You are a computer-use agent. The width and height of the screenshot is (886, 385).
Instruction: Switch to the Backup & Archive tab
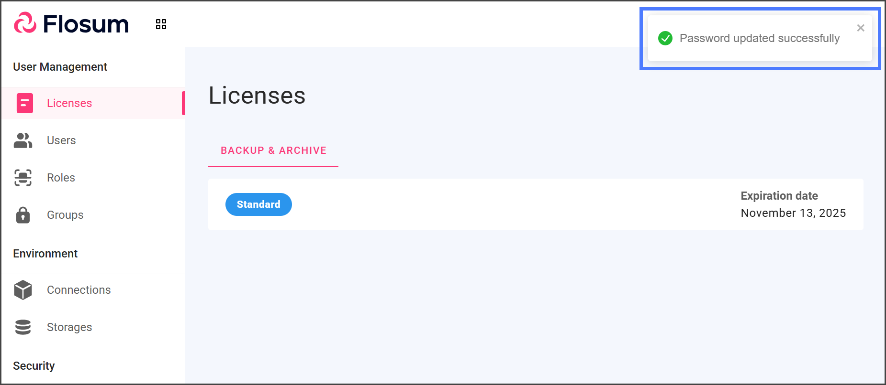pos(273,150)
